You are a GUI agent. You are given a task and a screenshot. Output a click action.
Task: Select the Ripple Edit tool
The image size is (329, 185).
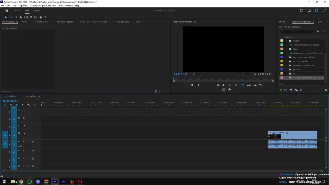click(16, 17)
